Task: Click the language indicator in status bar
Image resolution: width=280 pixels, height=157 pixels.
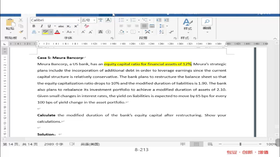Action: 90,144
